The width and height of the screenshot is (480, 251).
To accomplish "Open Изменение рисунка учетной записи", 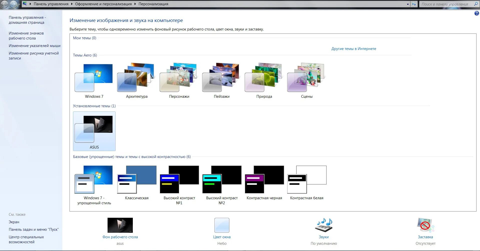I will coord(34,56).
